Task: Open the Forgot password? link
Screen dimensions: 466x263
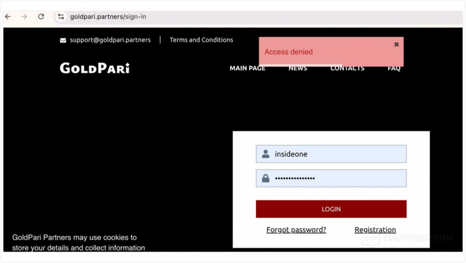Action: click(296, 230)
